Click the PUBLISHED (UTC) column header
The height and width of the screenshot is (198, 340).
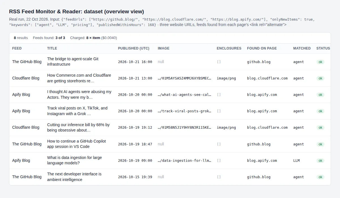click(134, 48)
